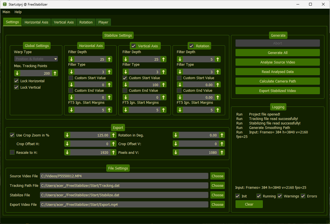This screenshot has width=330, height=224.
Task: Decrease Horizontal Axis Filter Depth with down arrow
Action: 71,59
